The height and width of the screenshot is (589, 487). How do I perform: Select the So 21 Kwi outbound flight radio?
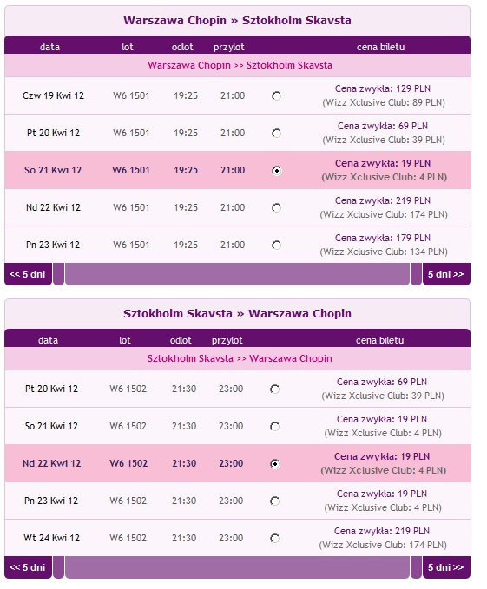pos(276,171)
